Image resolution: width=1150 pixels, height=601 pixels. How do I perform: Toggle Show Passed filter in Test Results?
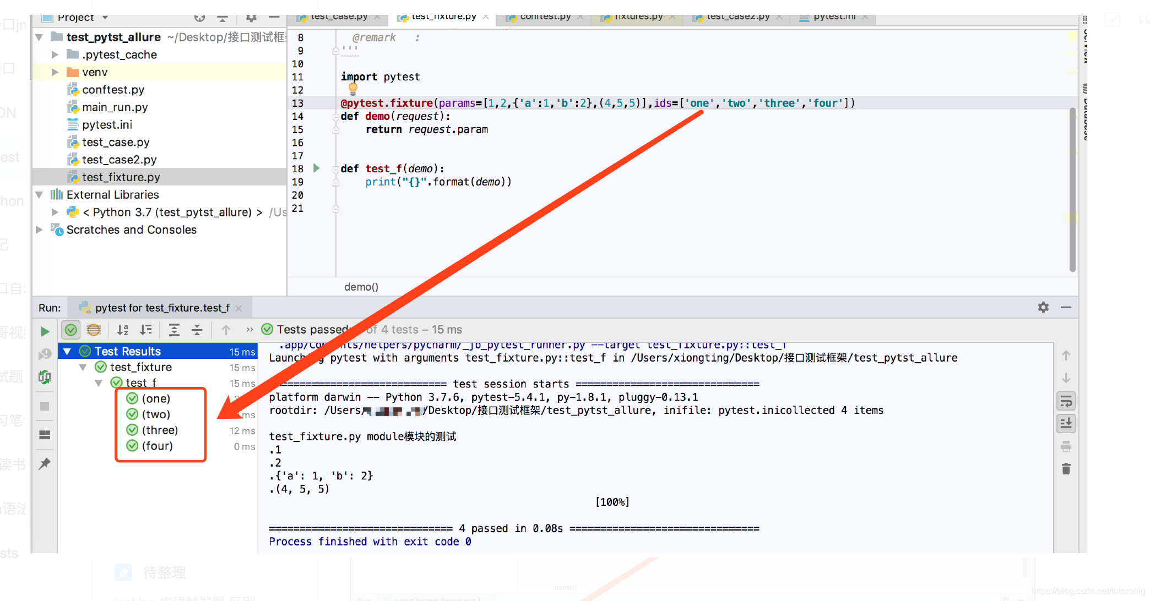[x=70, y=330]
